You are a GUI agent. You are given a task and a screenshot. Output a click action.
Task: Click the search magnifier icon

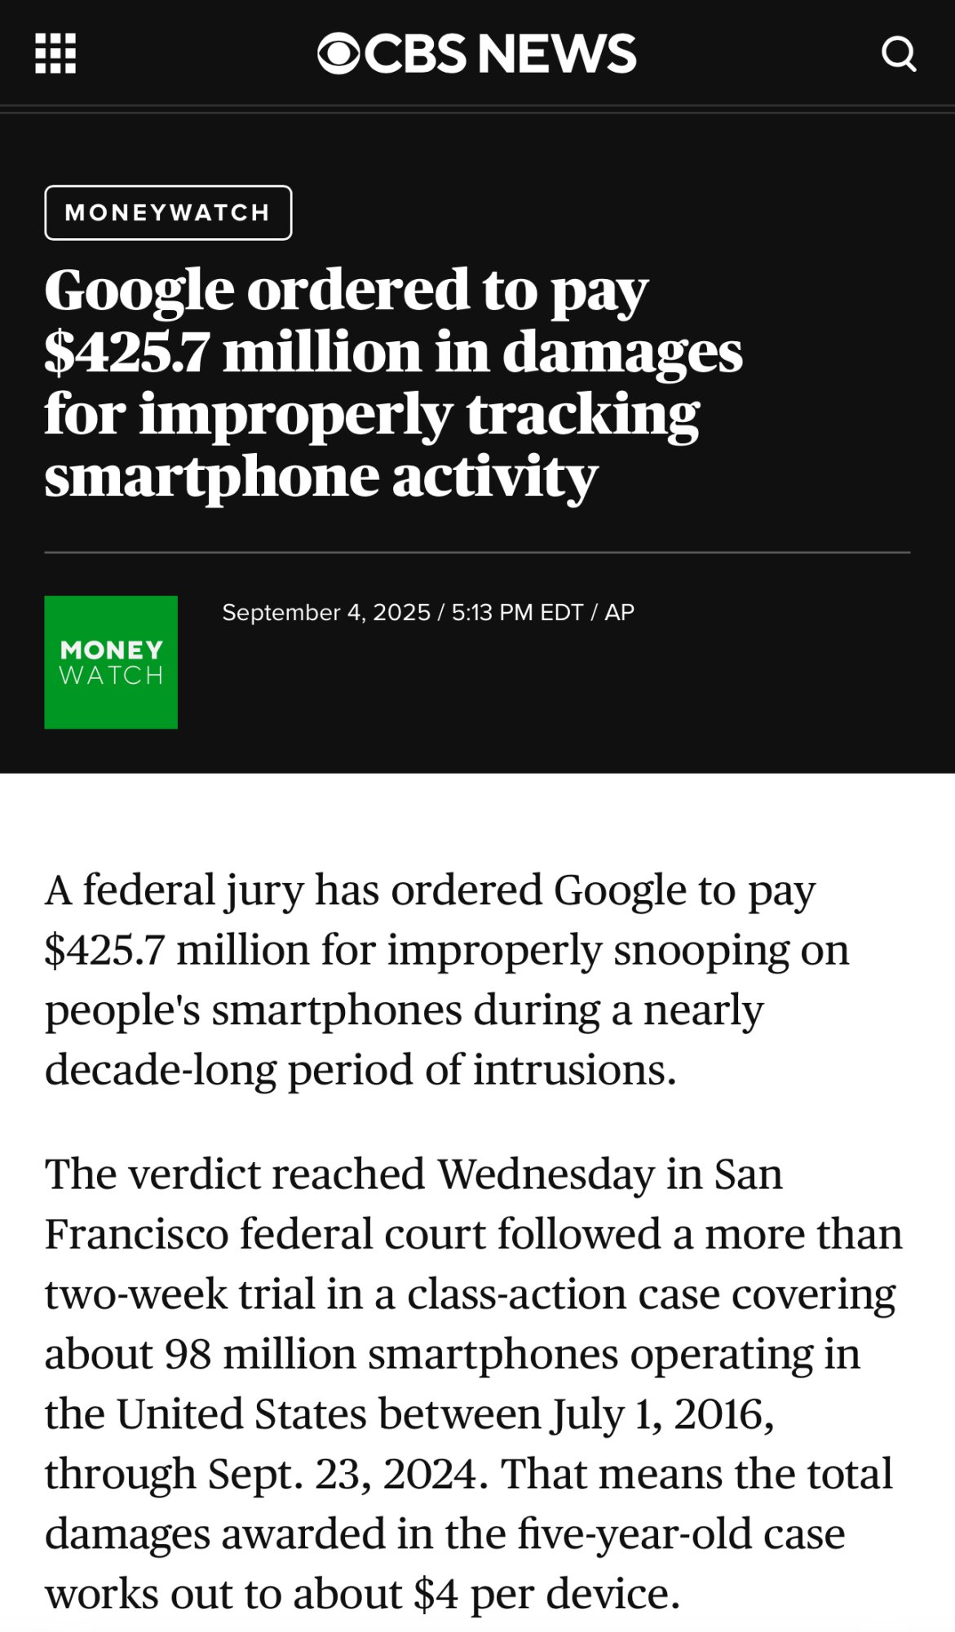point(899,54)
